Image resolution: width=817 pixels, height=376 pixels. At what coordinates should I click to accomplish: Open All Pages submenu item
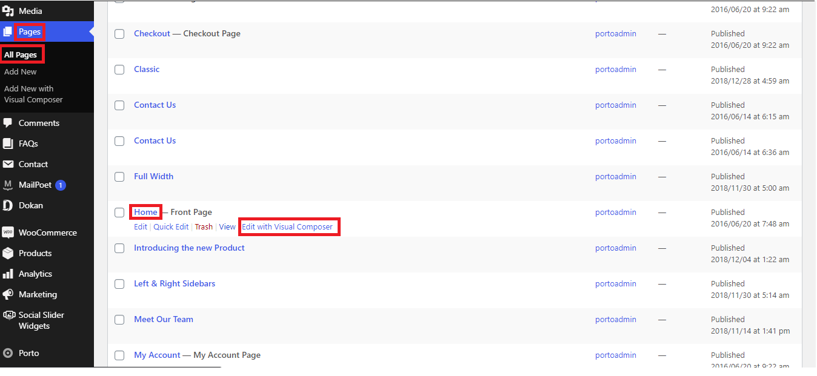21,54
